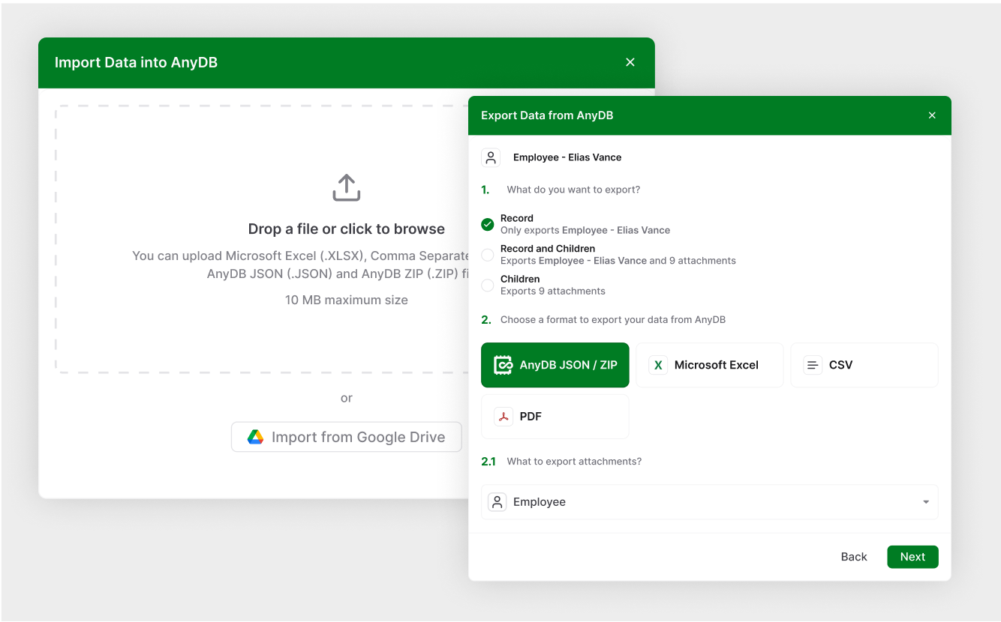Viewport: 1001px width, 622px height.
Task: Open the Employee attachments combo box
Action: tap(709, 502)
